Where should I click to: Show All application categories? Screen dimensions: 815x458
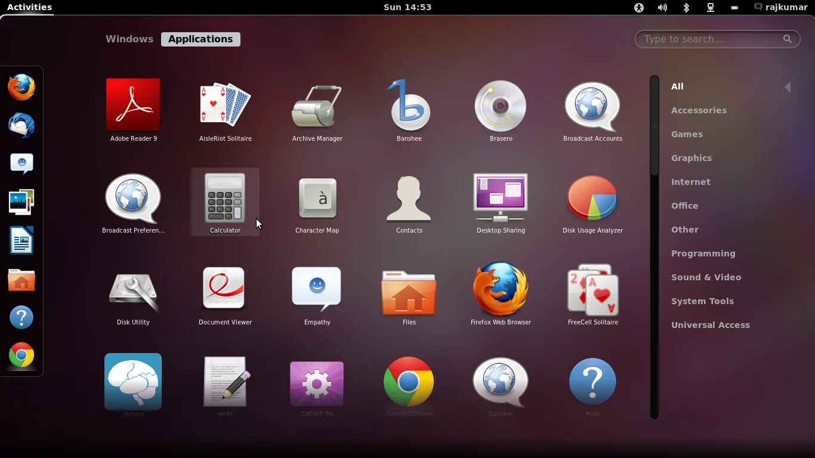[677, 86]
